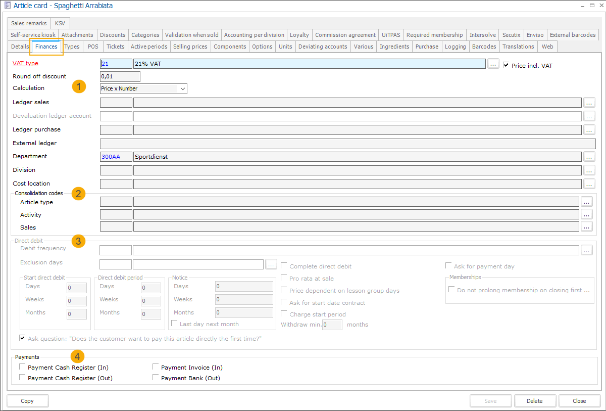Switch to the Selling prices tab
The height and width of the screenshot is (411, 606).
(190, 47)
